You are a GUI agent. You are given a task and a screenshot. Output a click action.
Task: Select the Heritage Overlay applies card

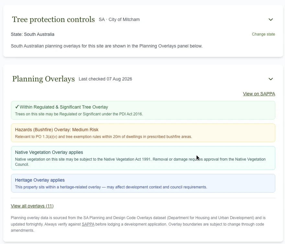point(143,183)
